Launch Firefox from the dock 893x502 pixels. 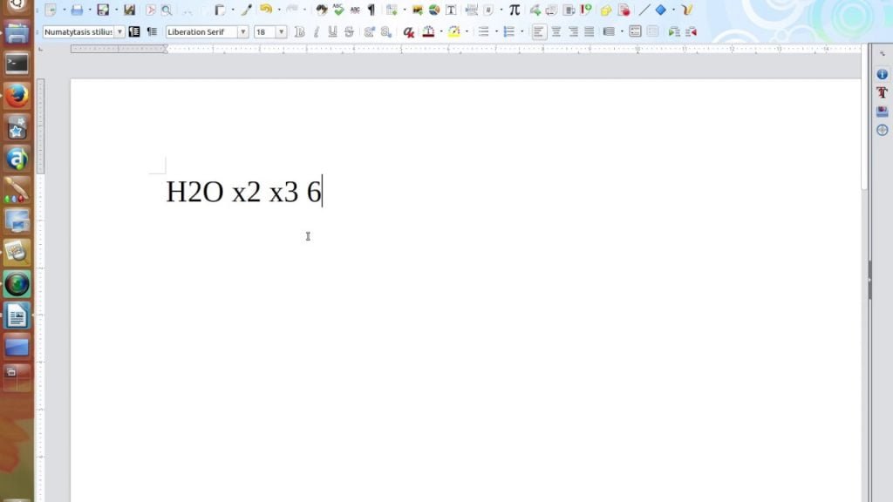[17, 96]
